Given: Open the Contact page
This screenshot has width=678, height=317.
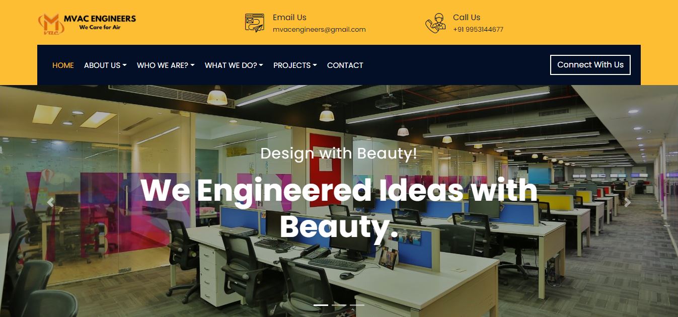Looking at the screenshot, I should (345, 65).
